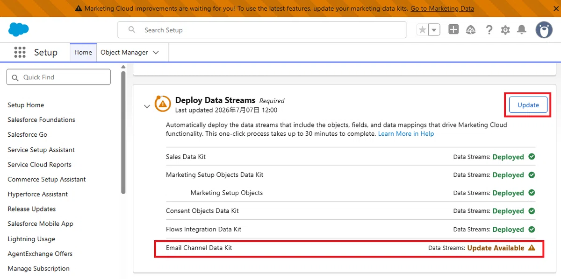Click the Deploy Data Streams heading

point(215,100)
